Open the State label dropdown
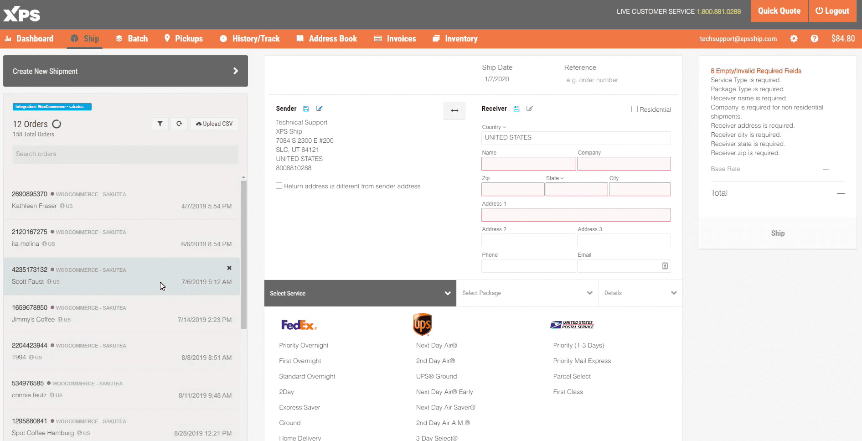This screenshot has width=862, height=441. click(555, 178)
